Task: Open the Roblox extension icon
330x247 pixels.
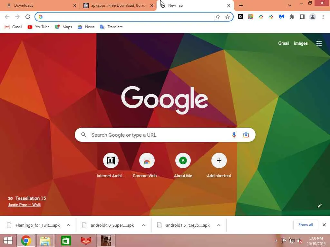Action: (x=240, y=17)
